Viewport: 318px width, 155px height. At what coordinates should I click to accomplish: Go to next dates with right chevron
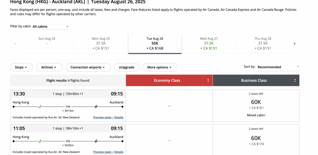[x=294, y=43]
